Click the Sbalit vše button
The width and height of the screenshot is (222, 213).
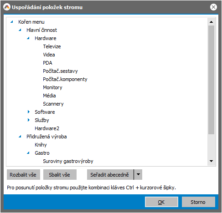pos(60,175)
